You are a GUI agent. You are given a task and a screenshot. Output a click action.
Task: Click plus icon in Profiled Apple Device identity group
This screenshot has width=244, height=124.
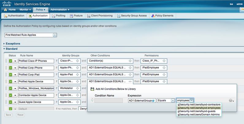77,81
